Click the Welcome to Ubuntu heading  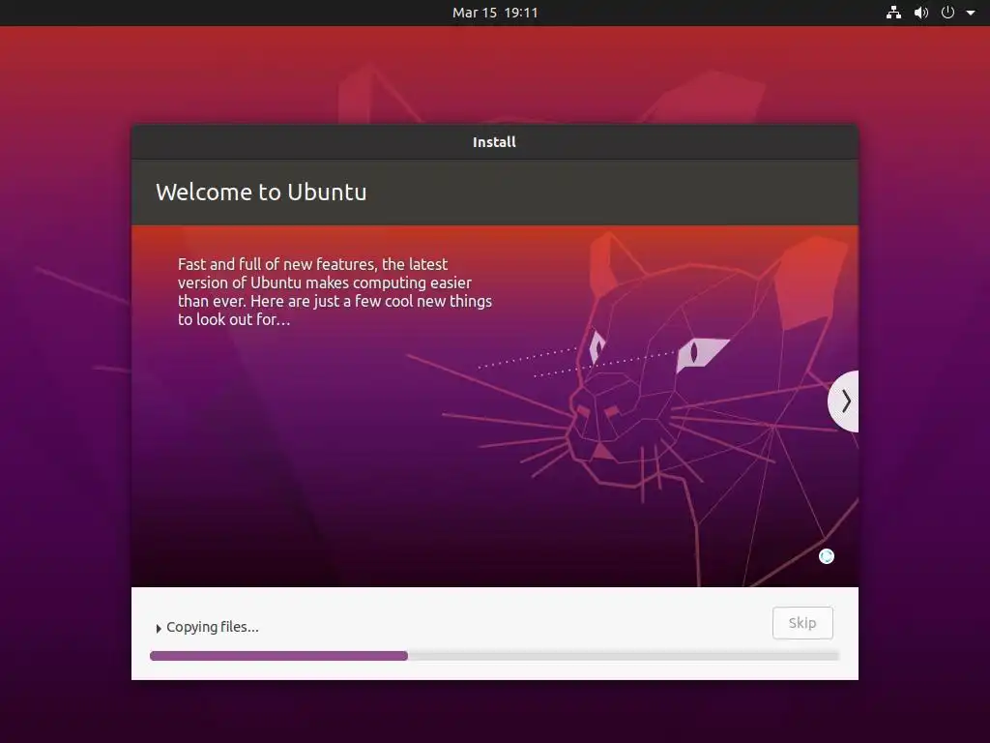(261, 193)
